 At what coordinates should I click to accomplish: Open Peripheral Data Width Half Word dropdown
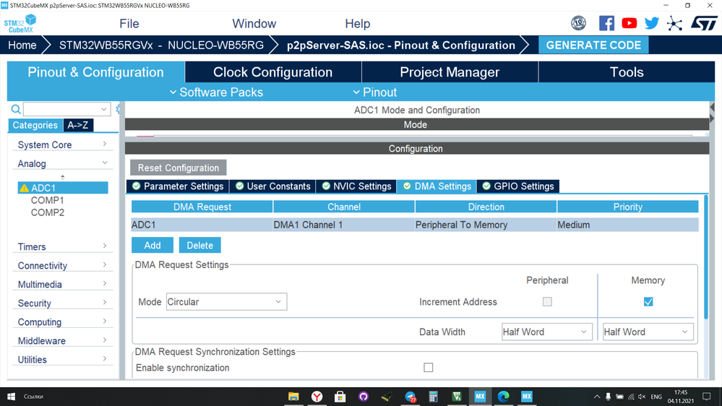(546, 332)
